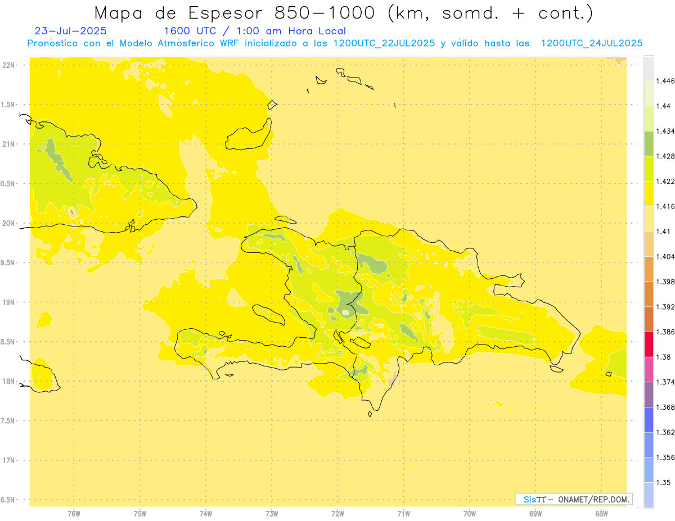The width and height of the screenshot is (675, 521).
Task: Click the 75W longitude axis label
Action: 140,513
